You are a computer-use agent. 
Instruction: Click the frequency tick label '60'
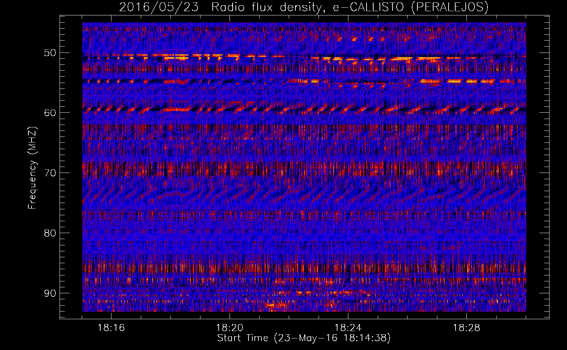coord(50,113)
